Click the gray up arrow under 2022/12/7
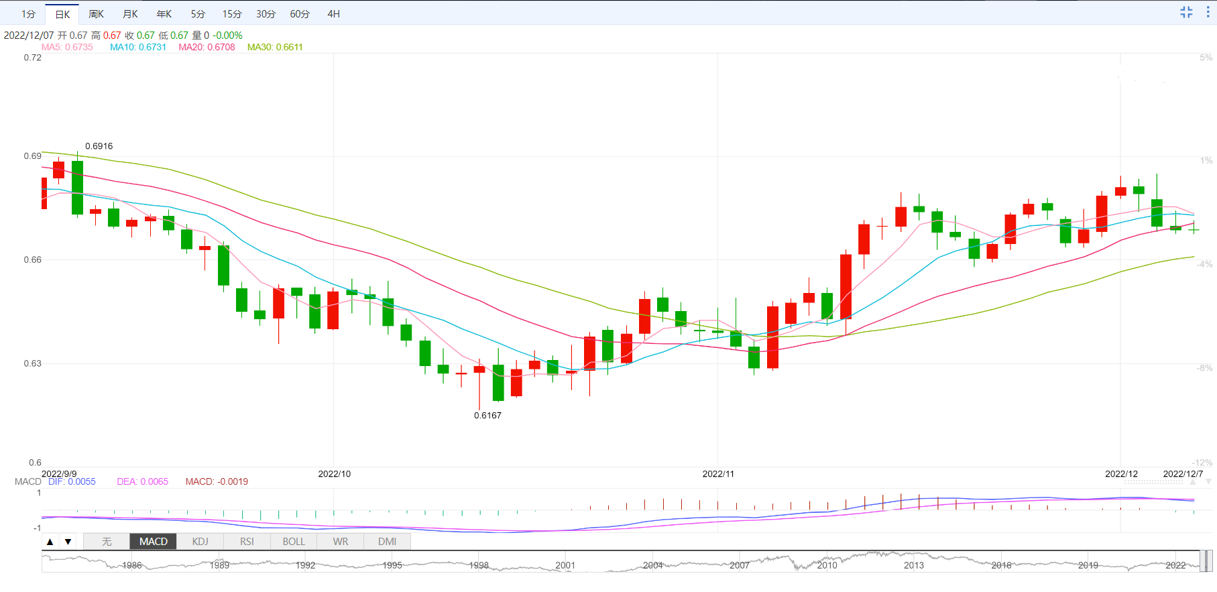The height and width of the screenshot is (592, 1217). 1194,481
